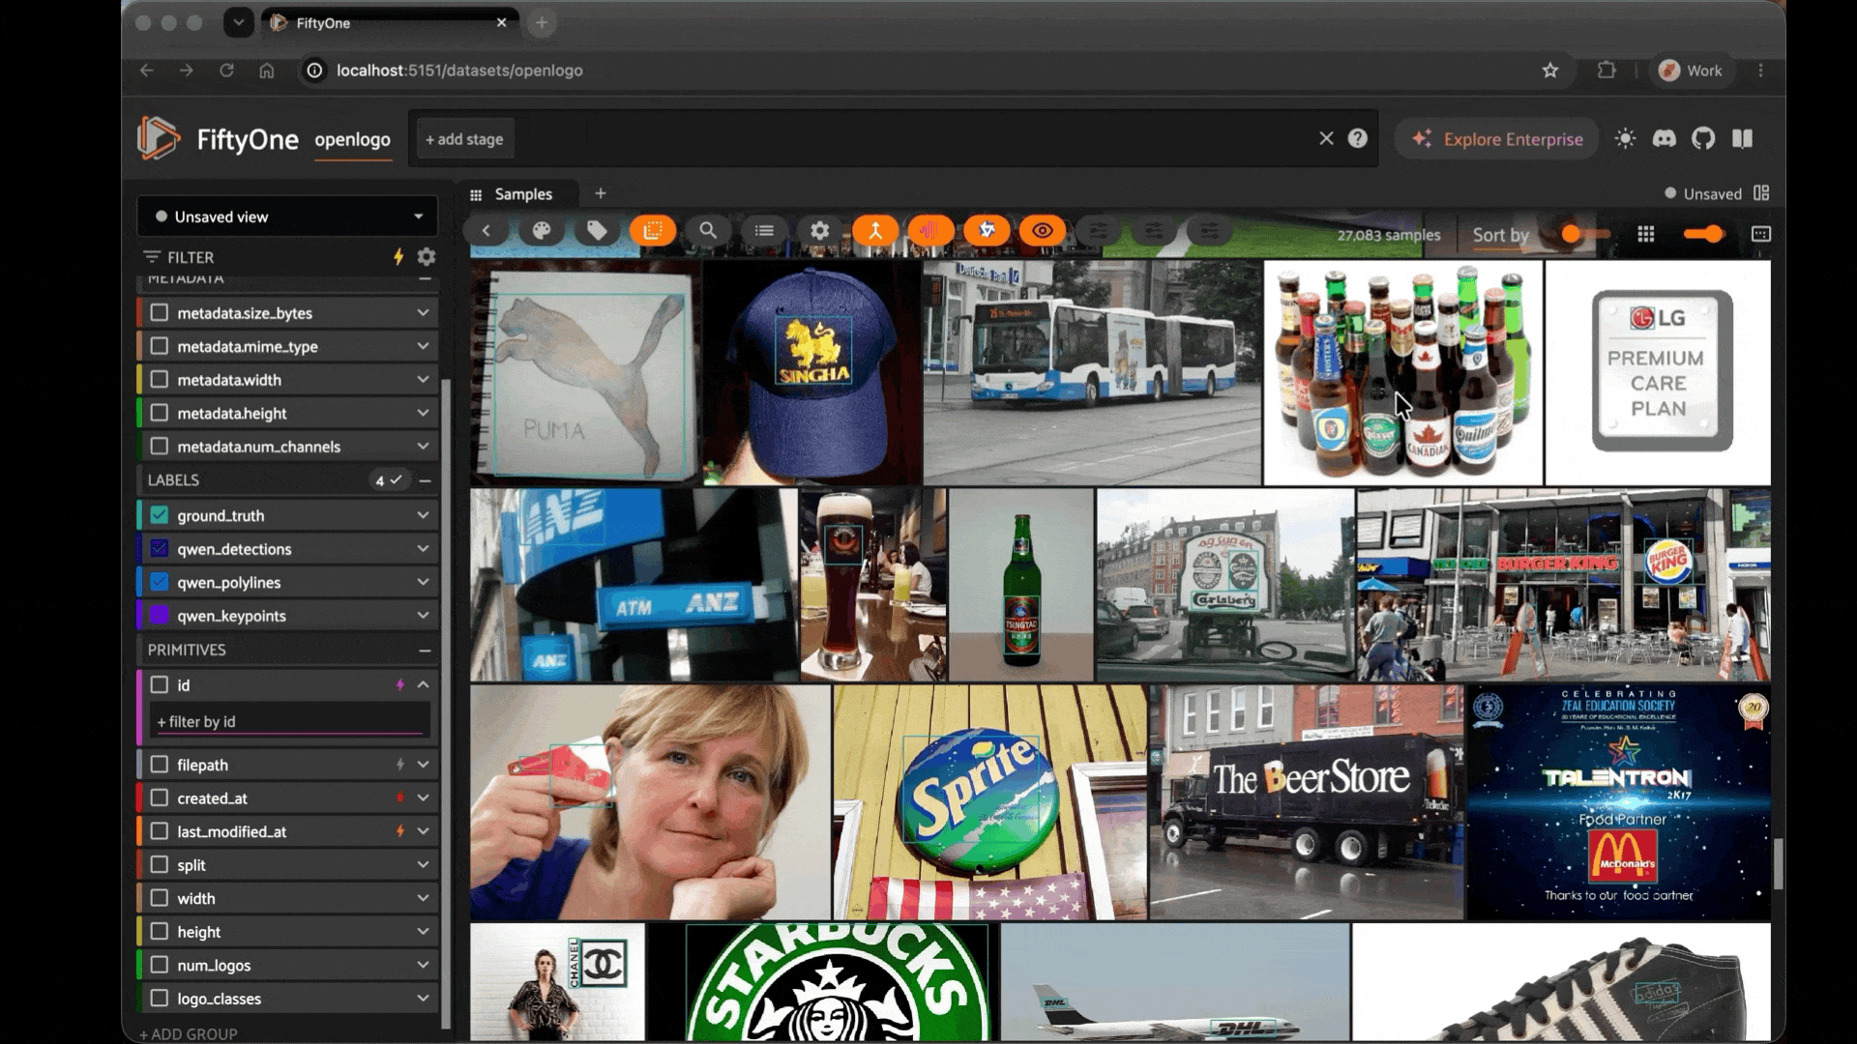
Task: Uncheck the qwen_polylines label checkbox
Action: [160, 582]
